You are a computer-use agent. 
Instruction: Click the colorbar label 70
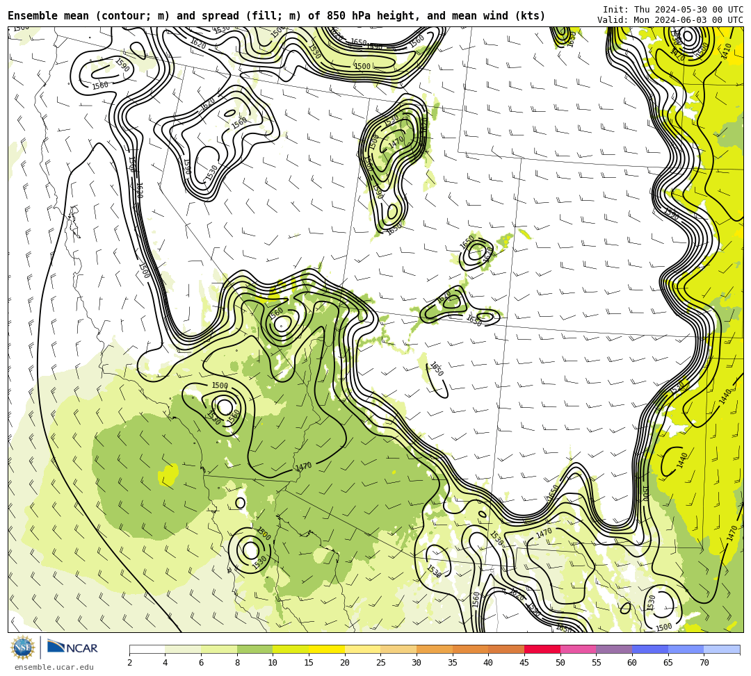(x=704, y=663)
